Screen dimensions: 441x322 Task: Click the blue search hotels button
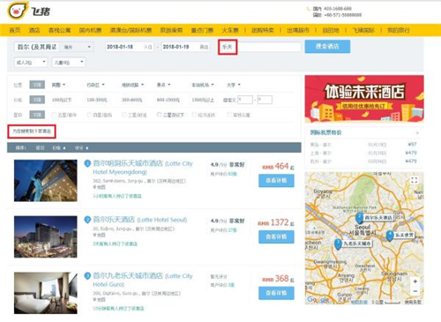[x=327, y=47]
